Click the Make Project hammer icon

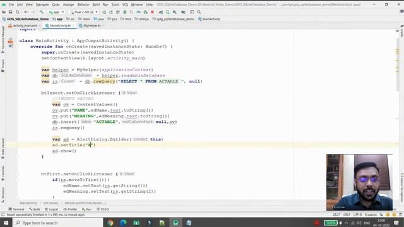pyautogui.click(x=41, y=12)
